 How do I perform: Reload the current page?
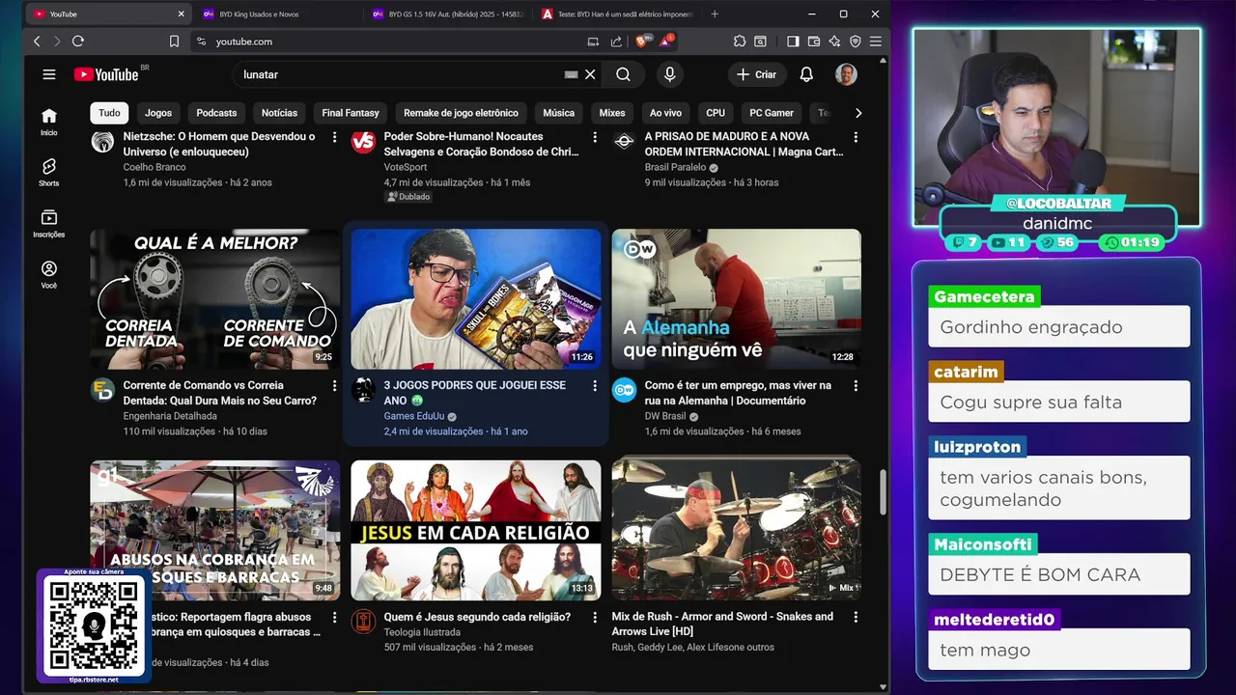[78, 42]
